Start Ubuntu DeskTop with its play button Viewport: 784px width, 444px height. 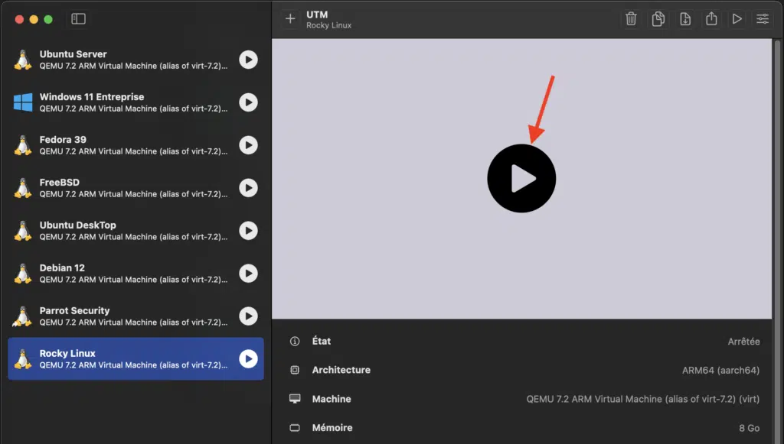248,231
